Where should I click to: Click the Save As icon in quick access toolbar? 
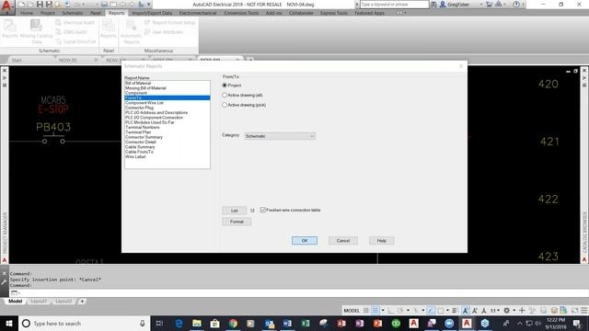point(49,5)
